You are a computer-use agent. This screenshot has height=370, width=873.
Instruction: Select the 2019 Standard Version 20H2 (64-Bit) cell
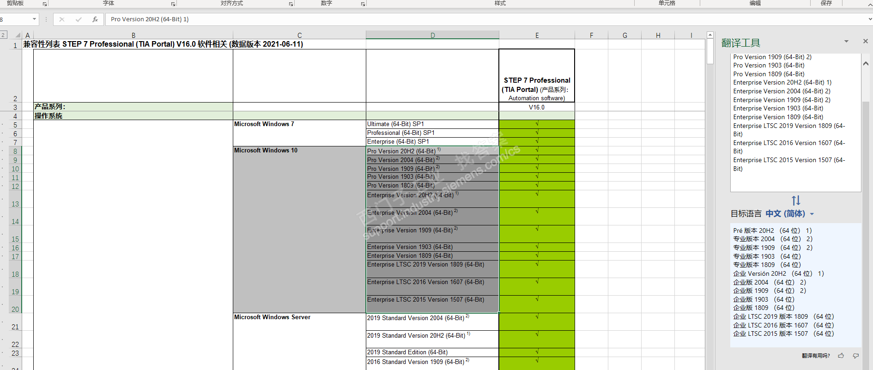pos(432,340)
